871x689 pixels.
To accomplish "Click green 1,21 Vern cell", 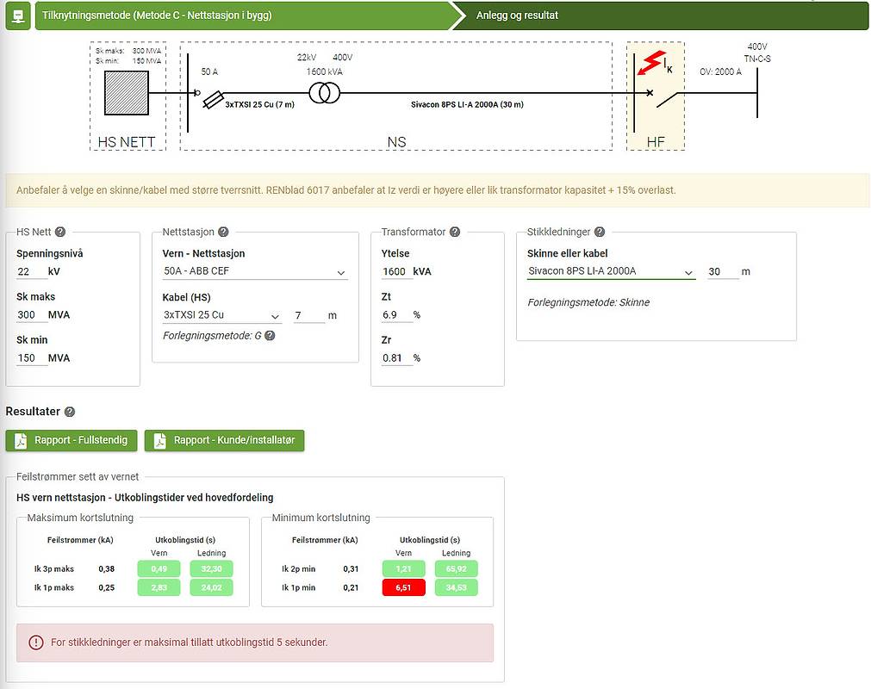I will 404,568.
